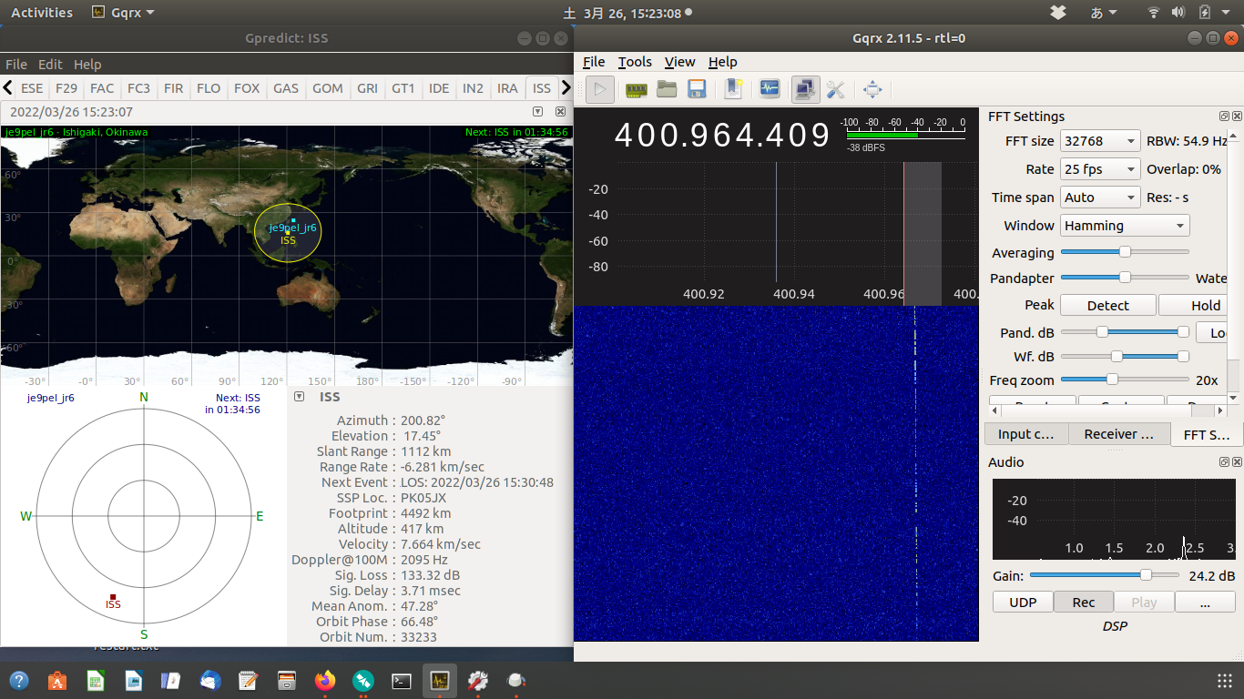The image size is (1244, 699).
Task: Undock the Audio panel
Action: (1225, 462)
